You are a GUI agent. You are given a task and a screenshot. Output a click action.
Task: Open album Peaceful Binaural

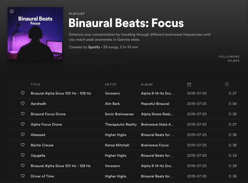(155, 104)
